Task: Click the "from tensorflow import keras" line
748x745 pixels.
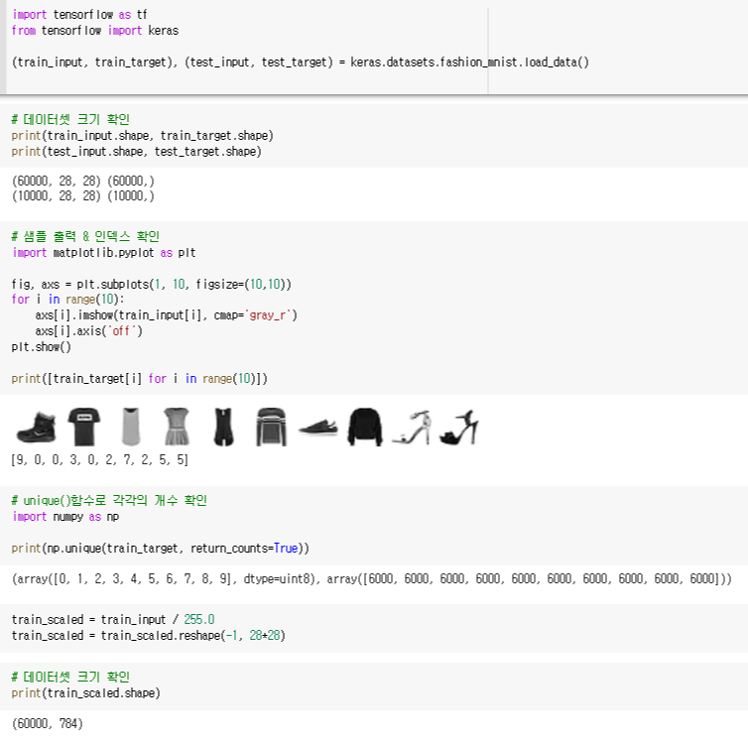Action: pos(95,31)
